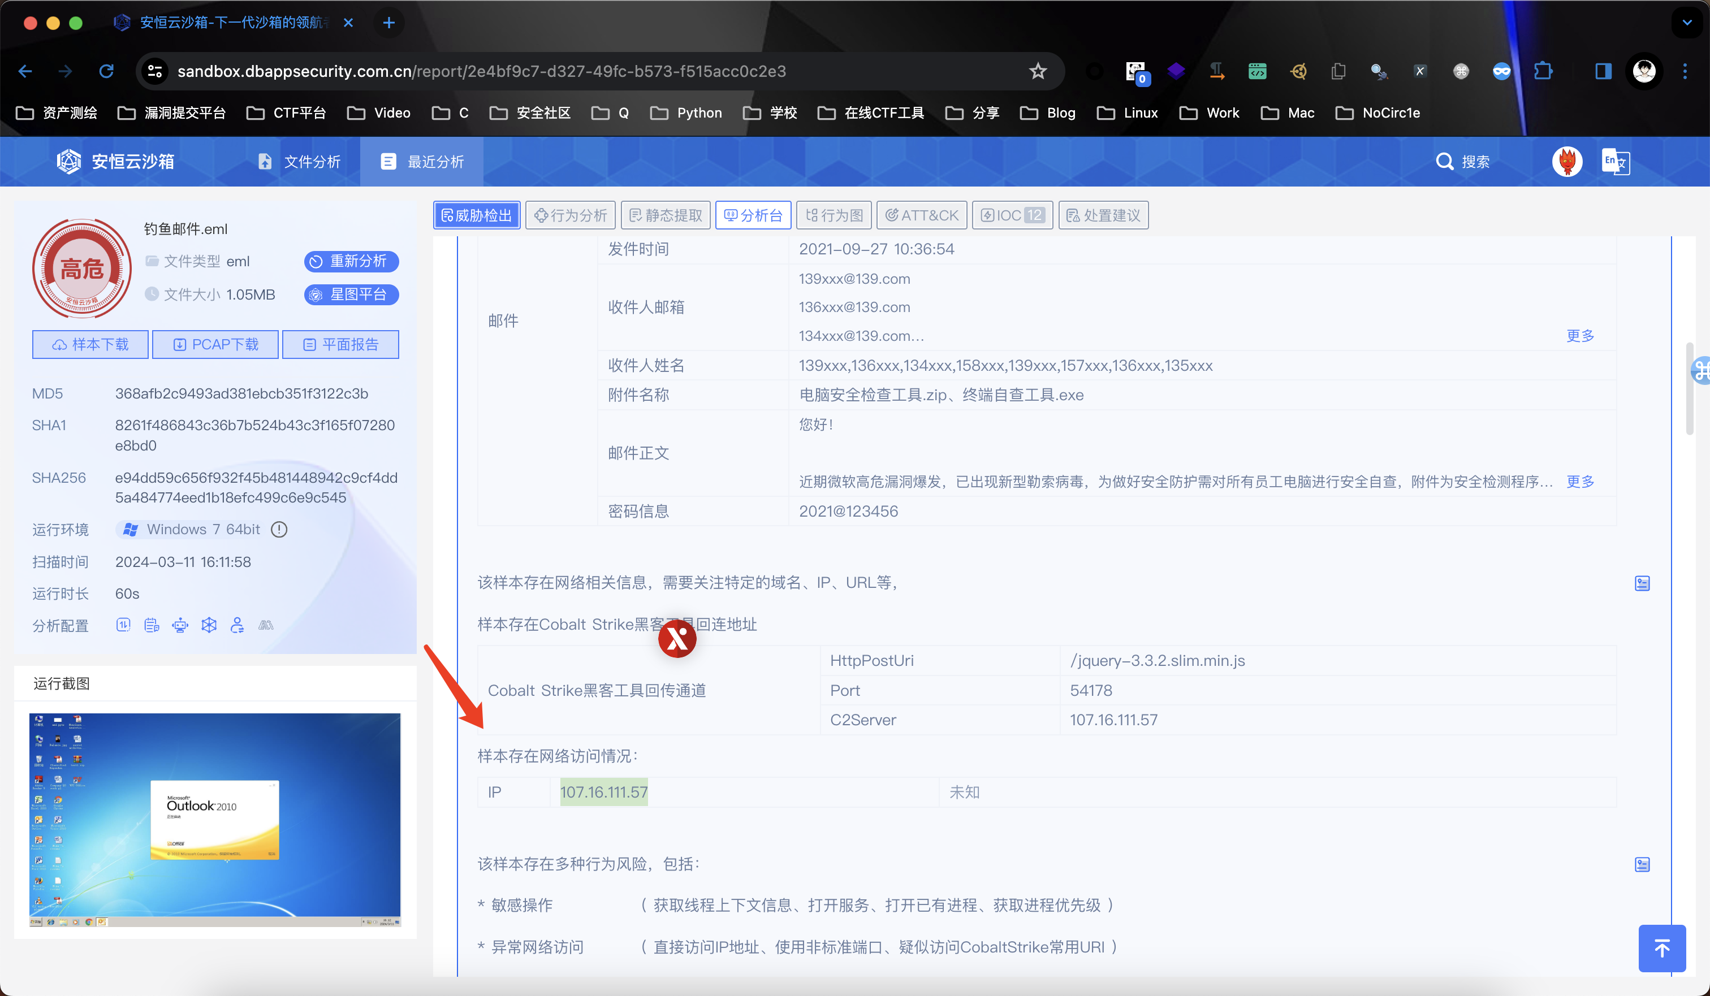The image size is (1710, 996).
Task: Click the second 分析配置 document icon
Action: [x=152, y=625]
